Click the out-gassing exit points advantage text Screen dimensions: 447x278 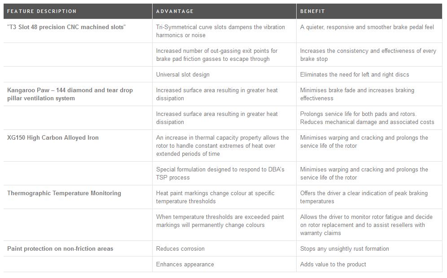coord(217,55)
